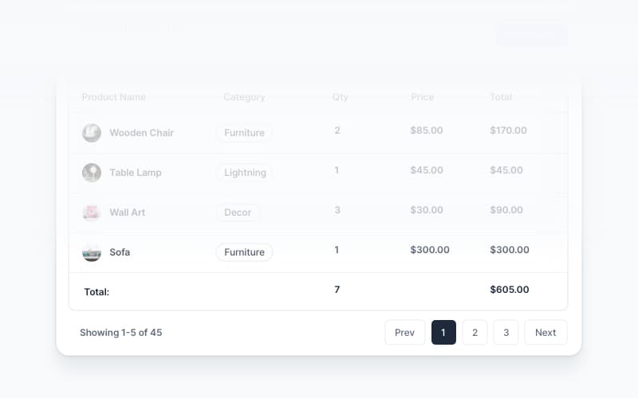Sort by the Qty column header
Image resolution: width=638 pixels, height=398 pixels.
coord(341,97)
